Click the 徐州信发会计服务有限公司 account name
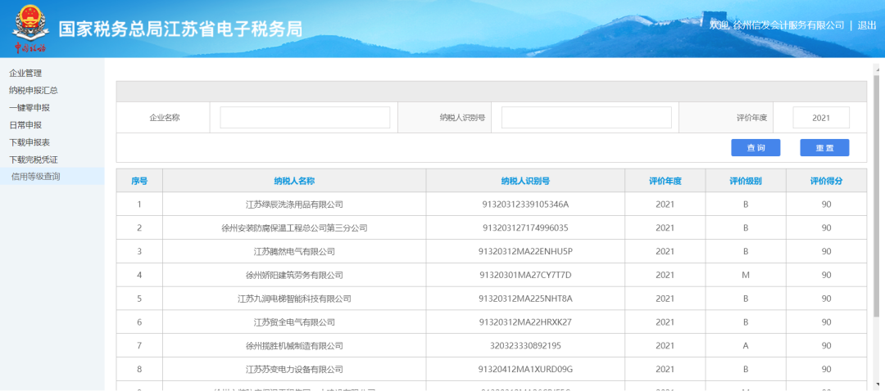 (x=788, y=25)
